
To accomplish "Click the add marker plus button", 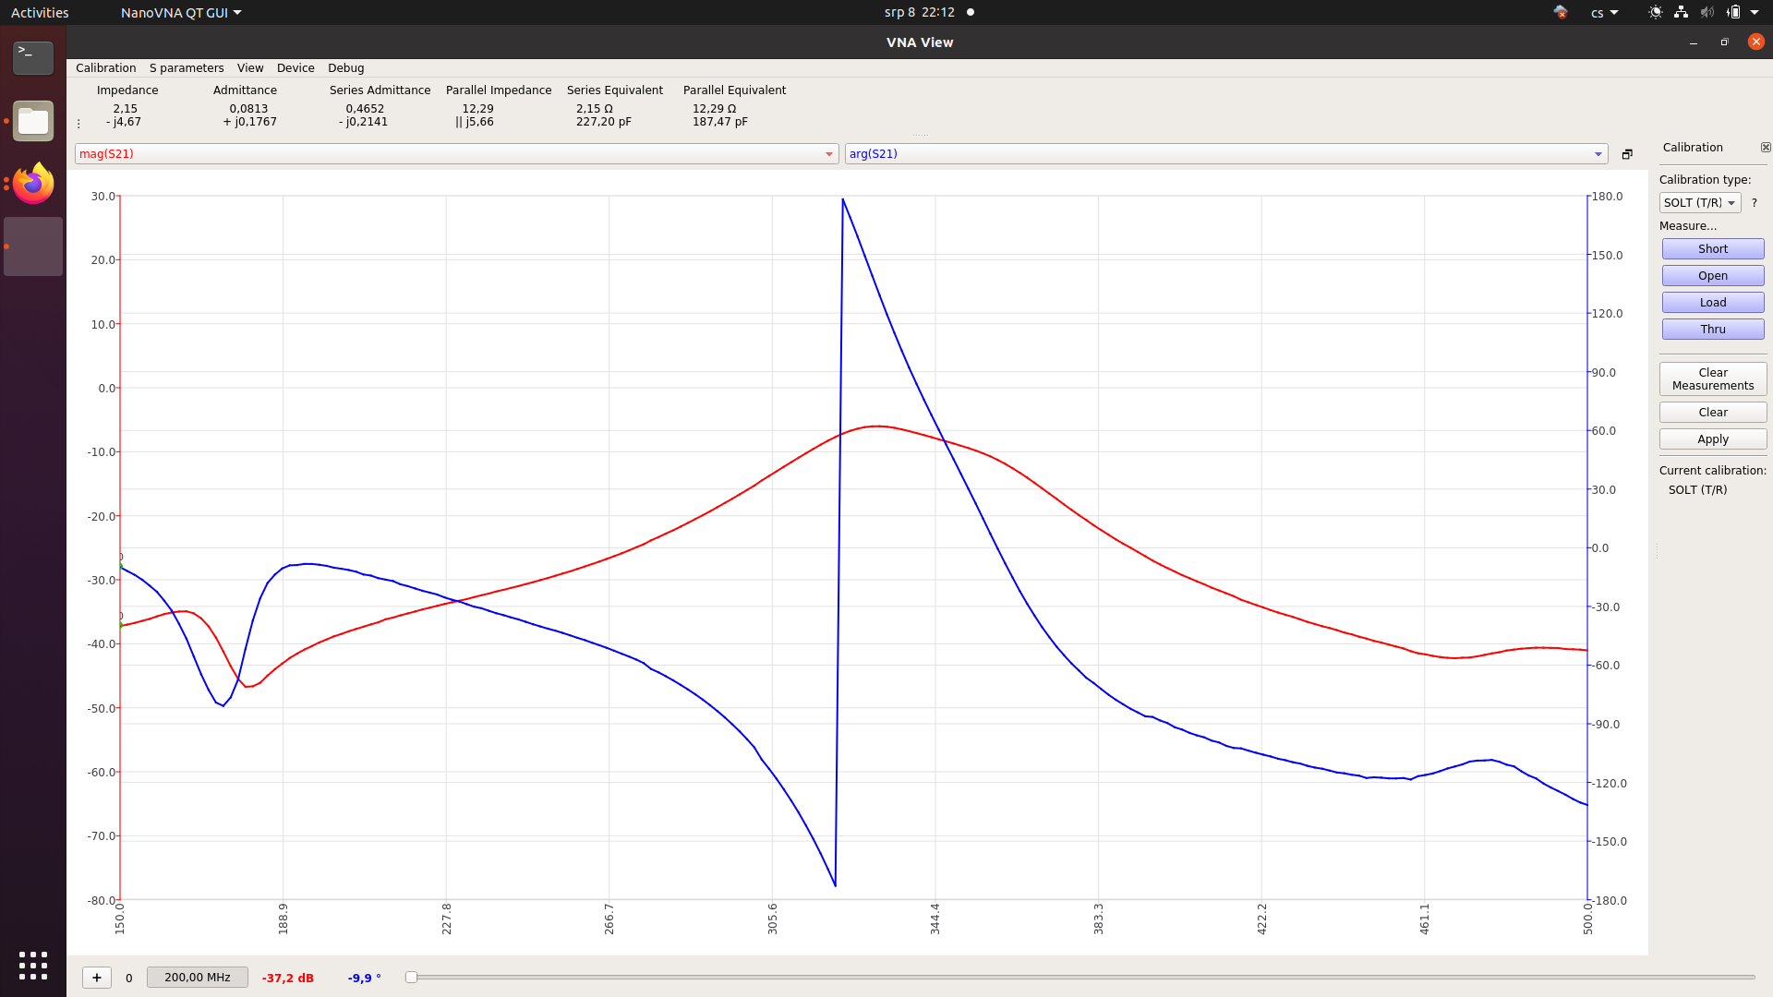I will click(97, 978).
